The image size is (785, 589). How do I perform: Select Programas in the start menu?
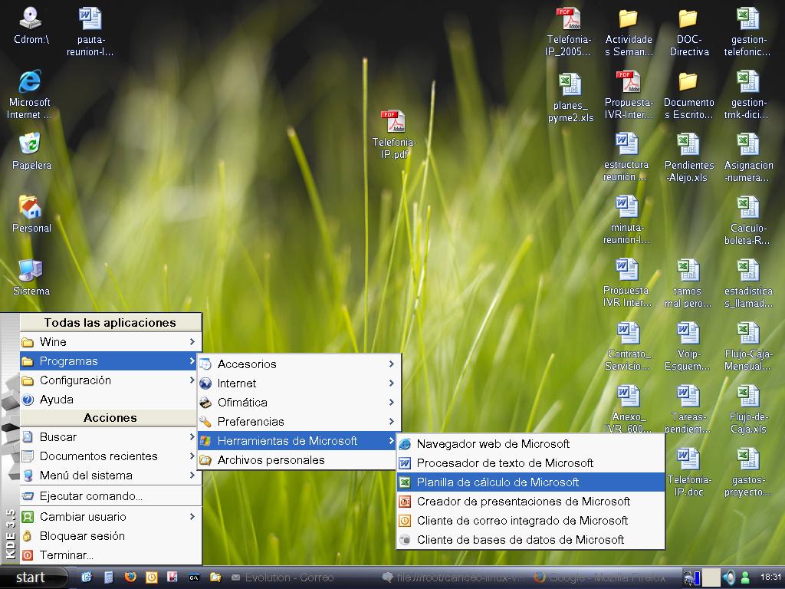pos(110,361)
